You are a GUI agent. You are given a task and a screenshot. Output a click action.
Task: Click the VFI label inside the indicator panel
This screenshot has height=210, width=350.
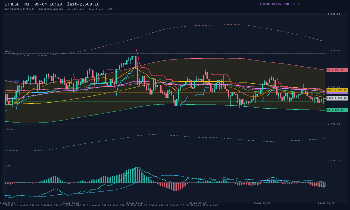pos(8,166)
